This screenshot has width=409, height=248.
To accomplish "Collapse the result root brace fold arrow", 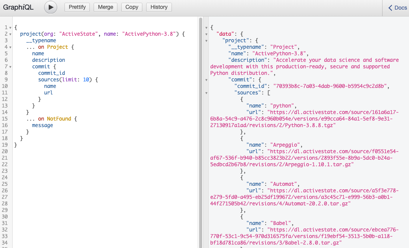I will click(x=206, y=28).
